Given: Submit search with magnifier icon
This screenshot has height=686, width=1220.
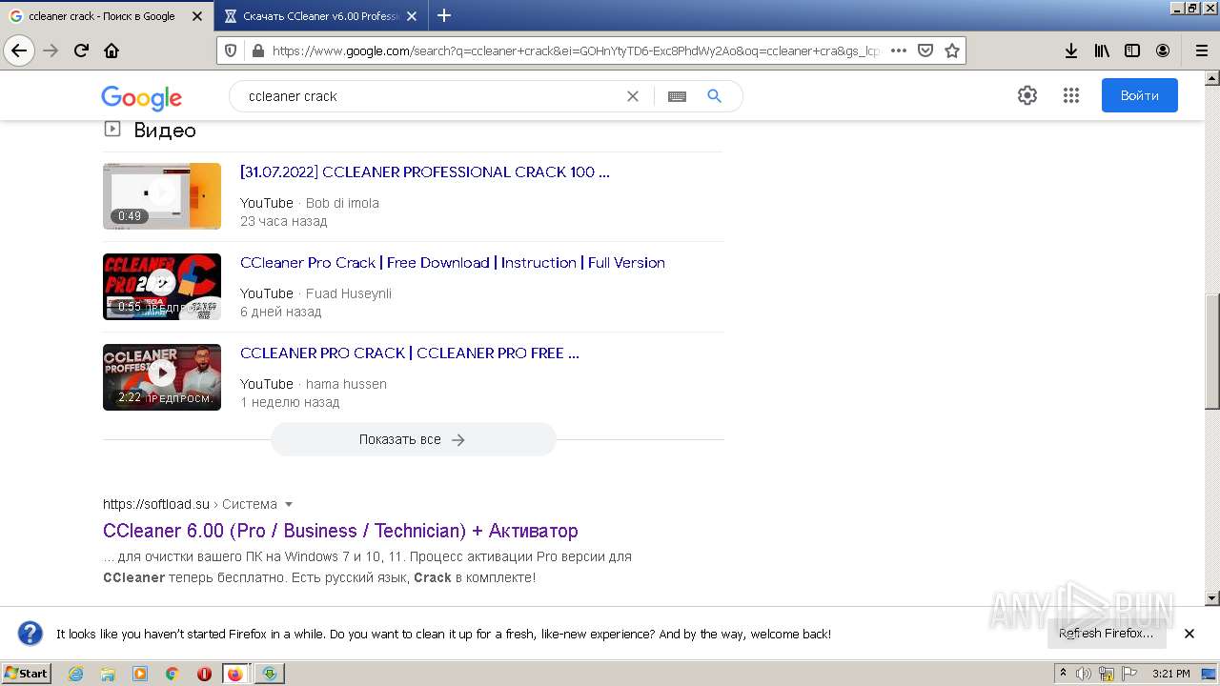Looking at the screenshot, I should 714,96.
